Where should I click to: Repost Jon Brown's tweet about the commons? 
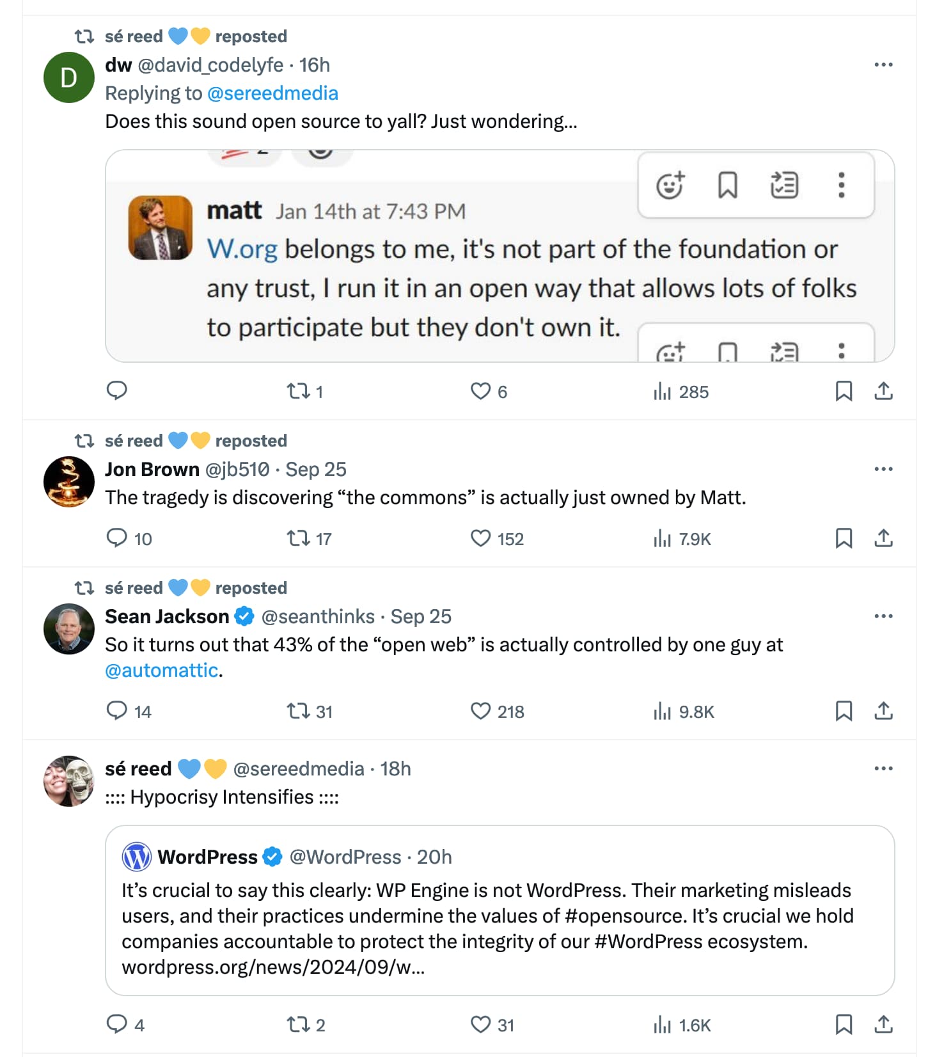tap(298, 538)
